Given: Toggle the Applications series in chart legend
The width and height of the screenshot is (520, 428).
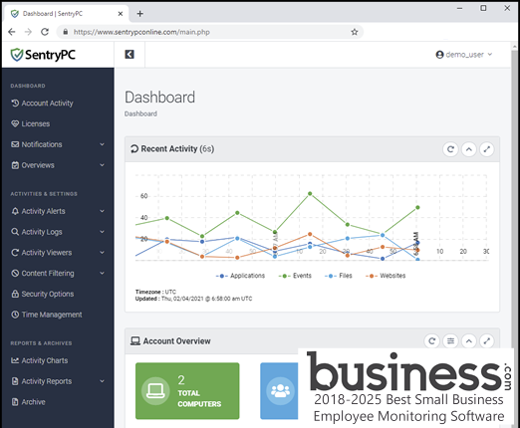Looking at the screenshot, I should coord(240,276).
